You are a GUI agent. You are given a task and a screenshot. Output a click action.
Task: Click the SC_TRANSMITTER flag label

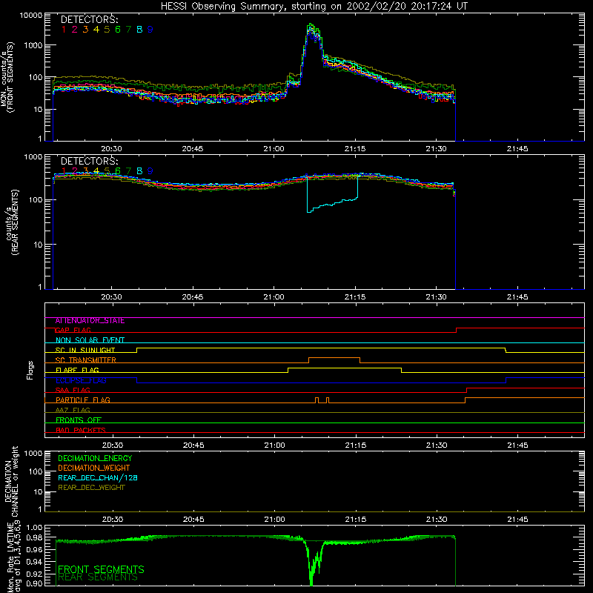[x=86, y=360]
